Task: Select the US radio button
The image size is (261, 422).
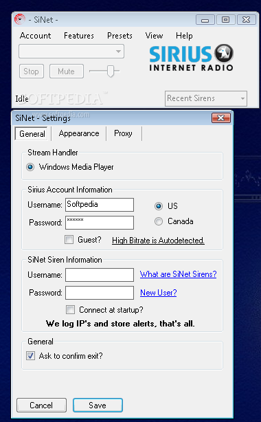Action: tap(159, 206)
